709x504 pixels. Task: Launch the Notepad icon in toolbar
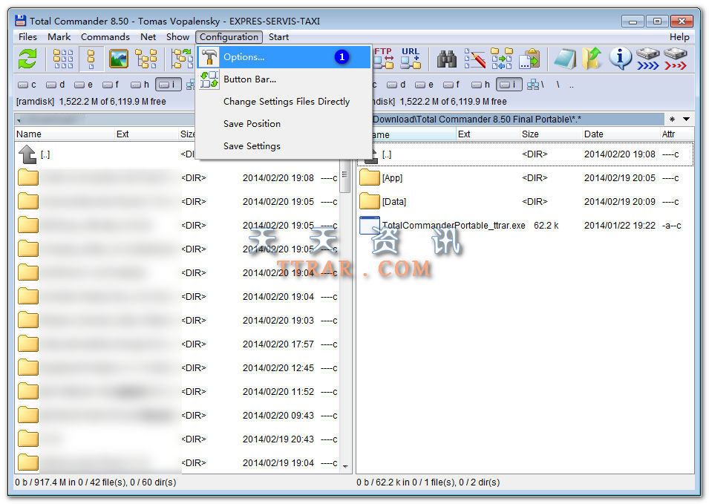(564, 59)
